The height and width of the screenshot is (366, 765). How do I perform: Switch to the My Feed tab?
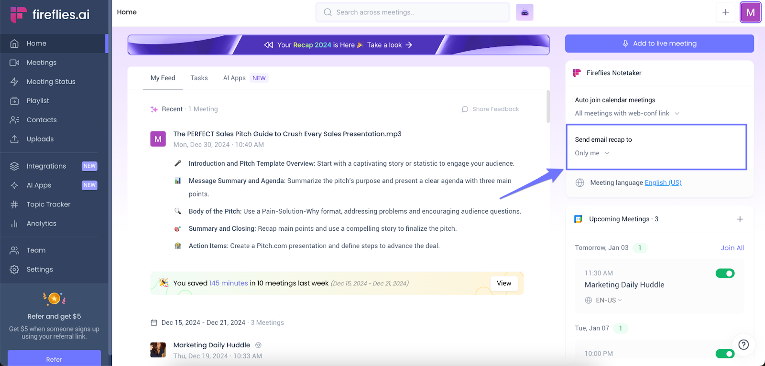(163, 78)
